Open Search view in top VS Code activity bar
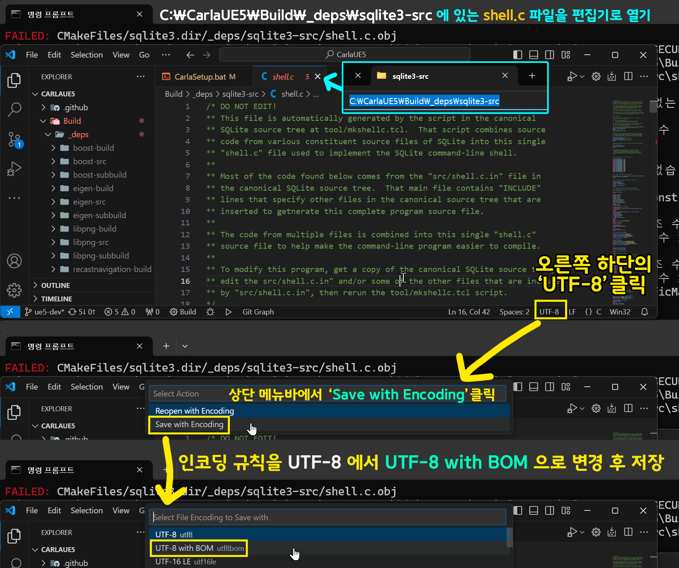Image resolution: width=679 pixels, height=568 pixels. click(14, 109)
